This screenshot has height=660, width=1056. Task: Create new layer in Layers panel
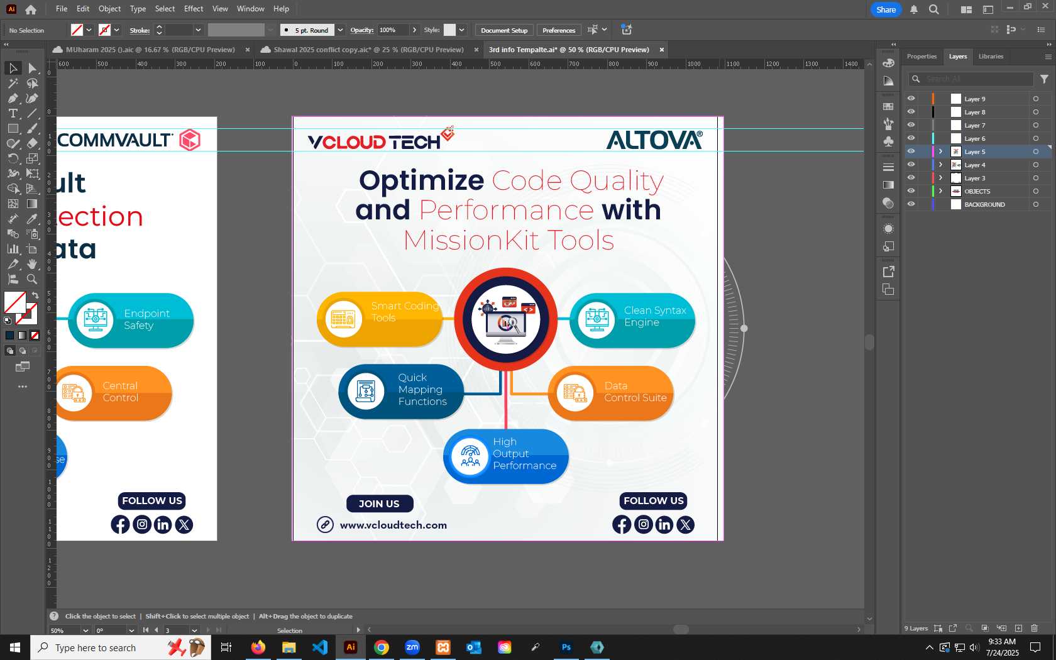pyautogui.click(x=1018, y=628)
